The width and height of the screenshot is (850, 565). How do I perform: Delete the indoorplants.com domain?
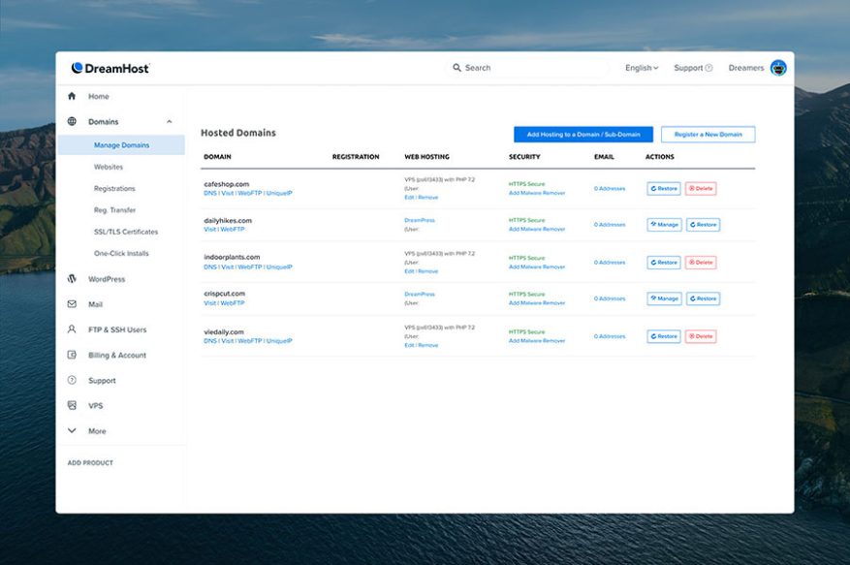click(x=701, y=262)
